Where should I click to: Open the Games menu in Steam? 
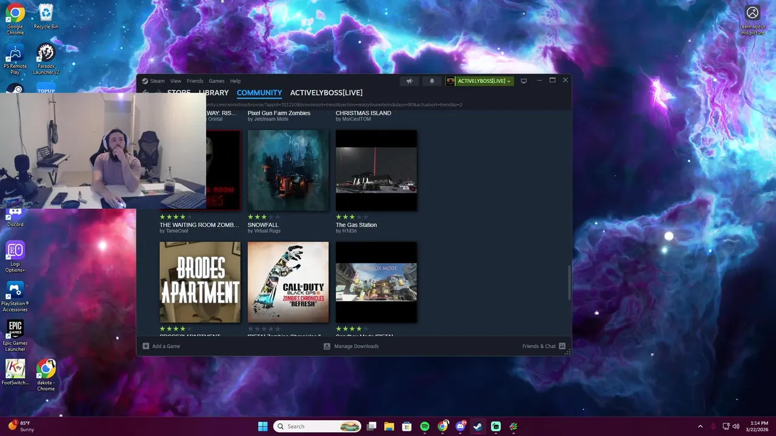(216, 81)
